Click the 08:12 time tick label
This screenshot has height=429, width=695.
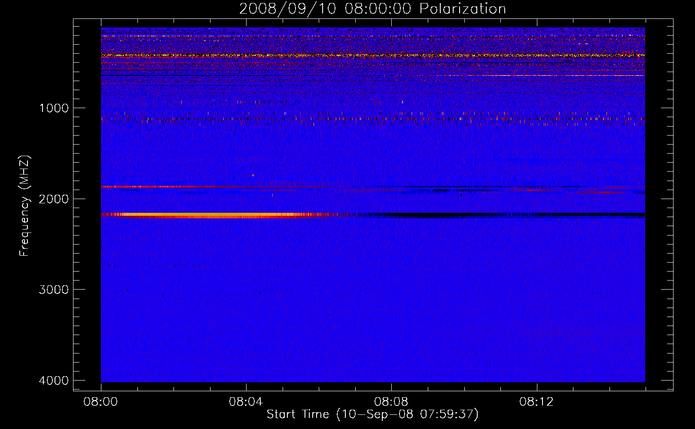point(536,402)
